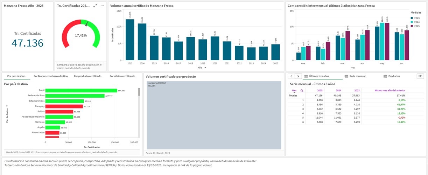
Task: Open the table tabs list menu icon
Action: coord(420,76)
